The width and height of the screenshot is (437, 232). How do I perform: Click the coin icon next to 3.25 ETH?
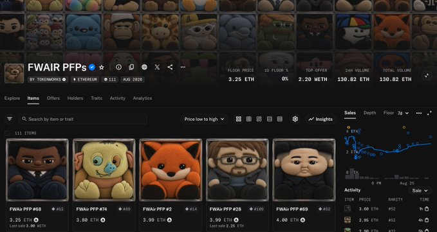[36, 220]
